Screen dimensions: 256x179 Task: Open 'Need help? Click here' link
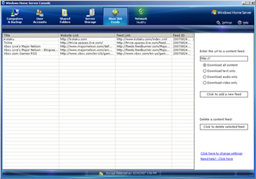click(x=217, y=159)
